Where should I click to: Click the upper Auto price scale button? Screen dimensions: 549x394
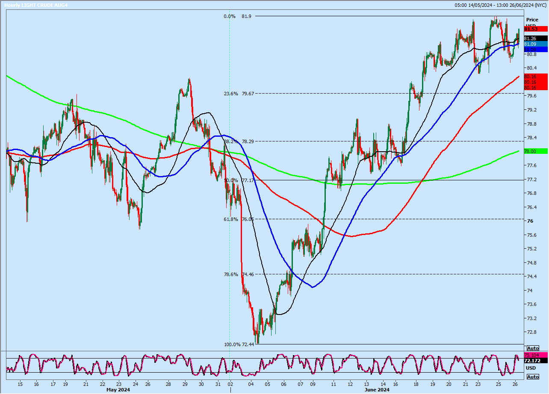tap(532, 348)
